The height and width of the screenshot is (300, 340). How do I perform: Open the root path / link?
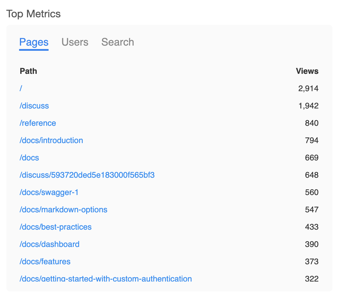(21, 88)
